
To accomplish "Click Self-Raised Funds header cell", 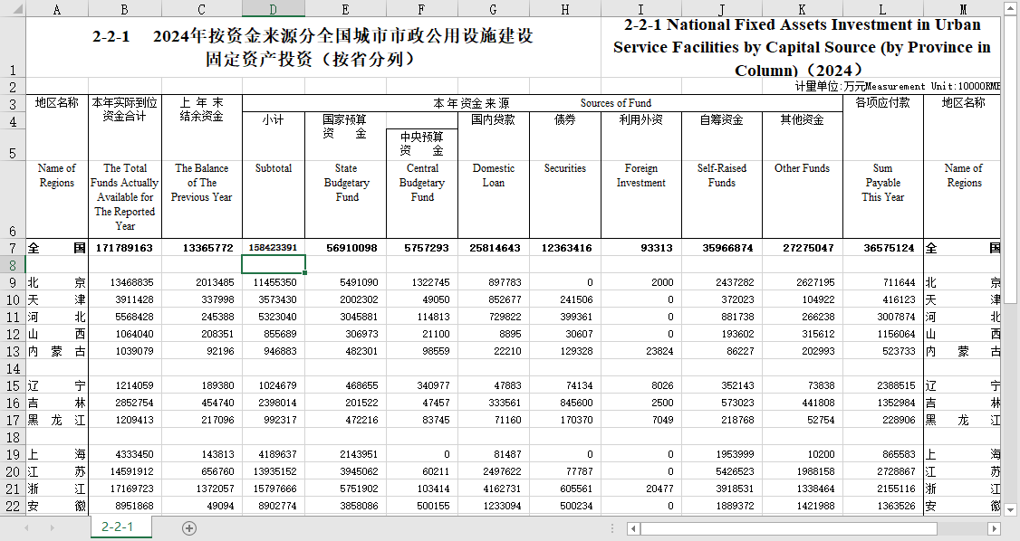I will pos(721,199).
